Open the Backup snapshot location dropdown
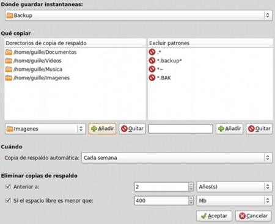275x224 pixels. click(139, 15)
